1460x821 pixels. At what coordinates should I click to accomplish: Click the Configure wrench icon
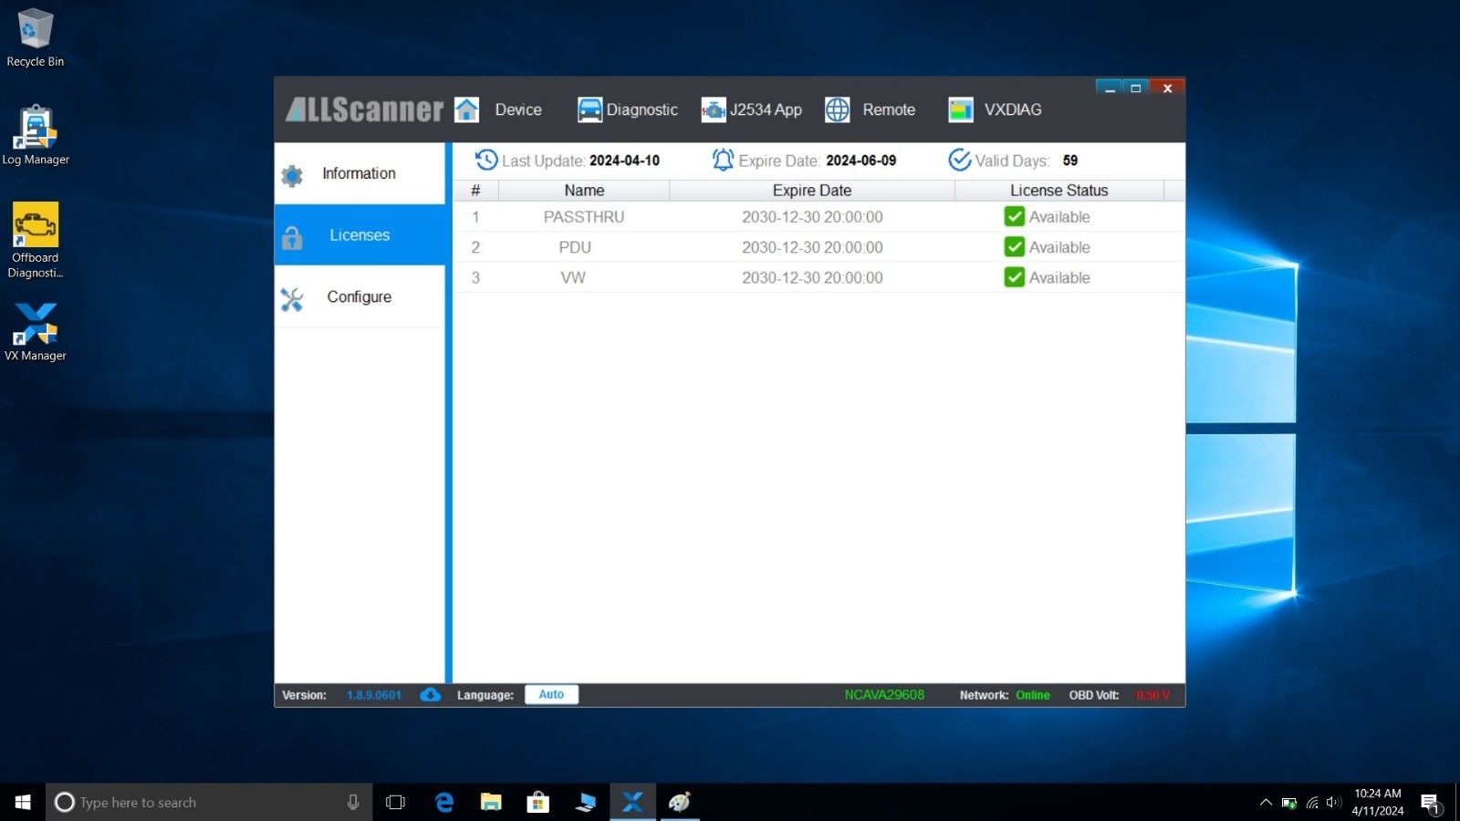292,299
